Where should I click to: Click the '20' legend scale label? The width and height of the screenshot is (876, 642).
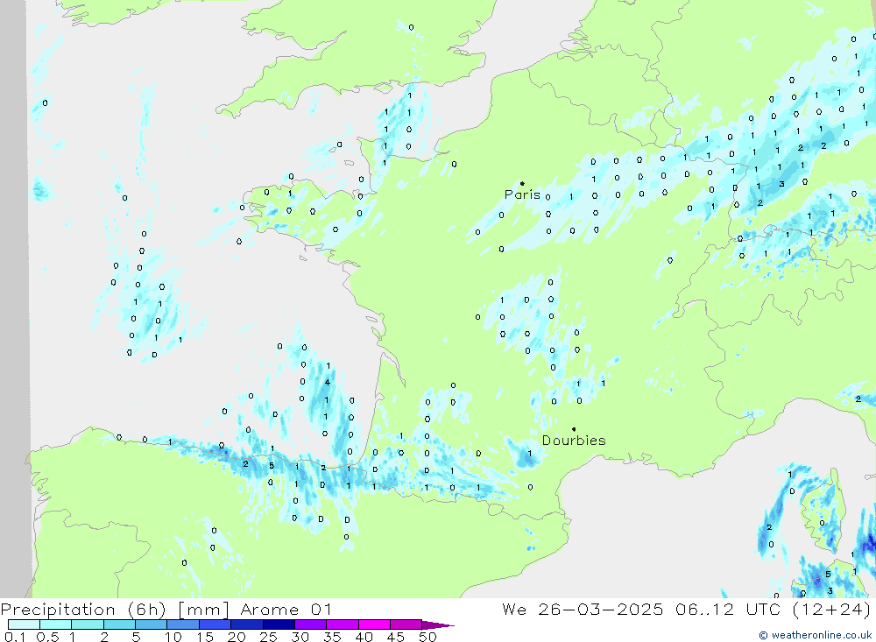point(237,637)
